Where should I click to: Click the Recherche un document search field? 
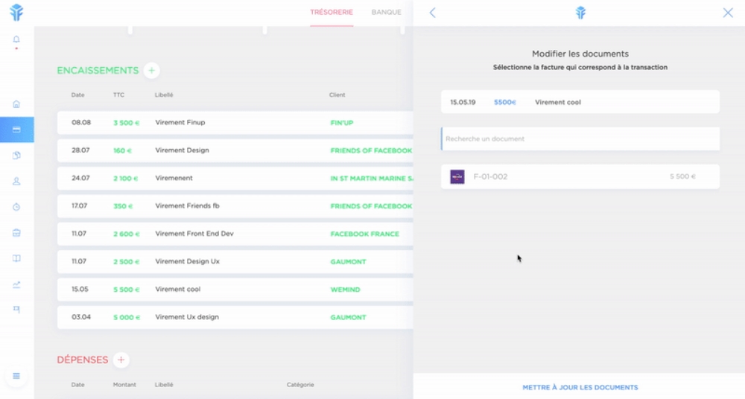point(580,138)
